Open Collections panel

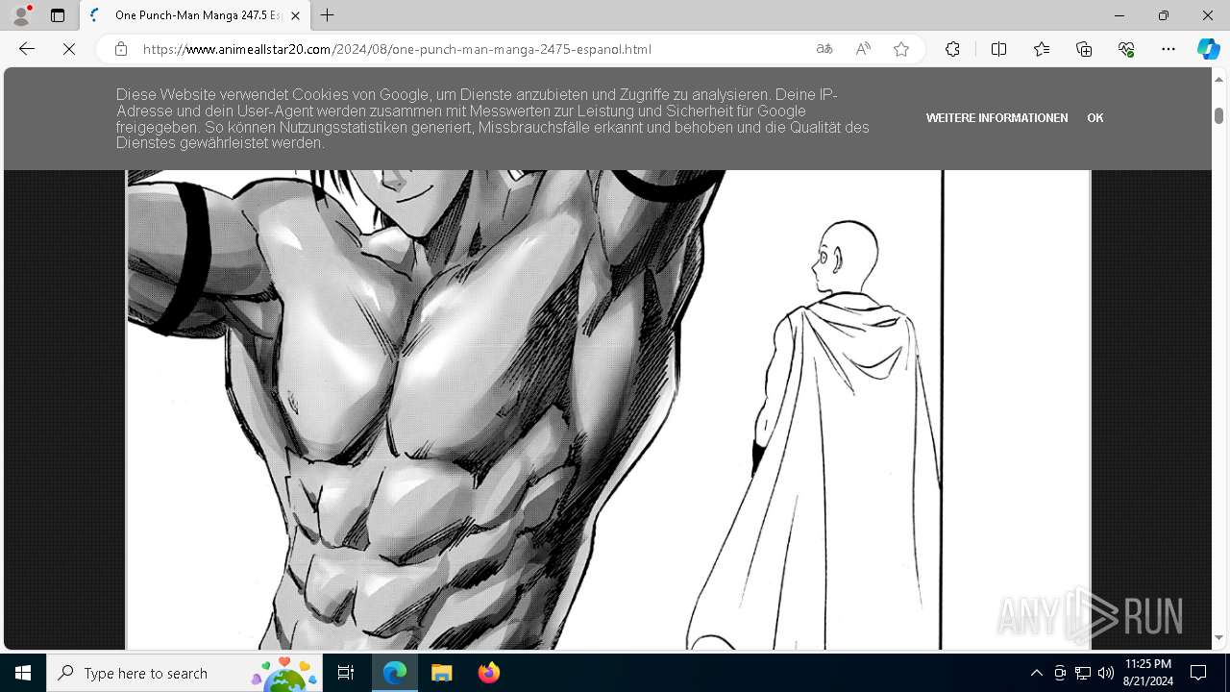pyautogui.click(x=1084, y=49)
